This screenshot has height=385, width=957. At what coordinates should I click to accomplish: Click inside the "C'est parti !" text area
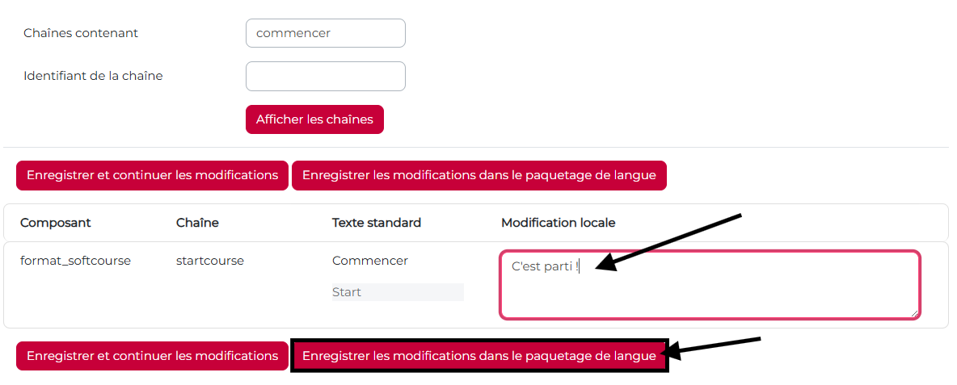[x=709, y=285]
